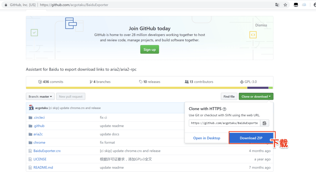Click the 'fix format' commit message
316x174 pixels.
coord(108,143)
